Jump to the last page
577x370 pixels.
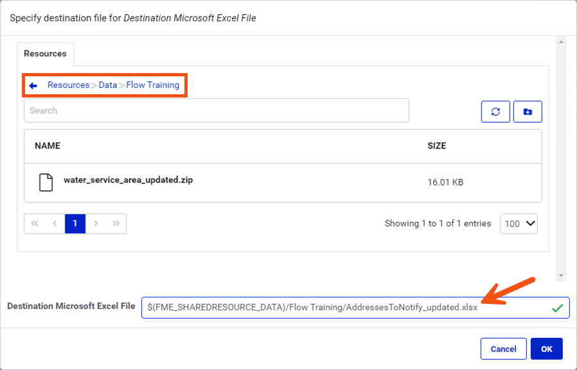click(x=115, y=223)
